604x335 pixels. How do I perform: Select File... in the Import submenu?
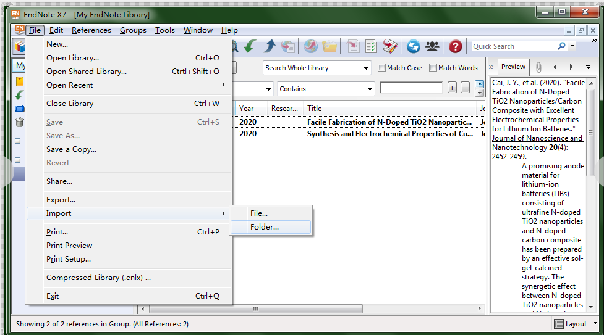(270, 213)
